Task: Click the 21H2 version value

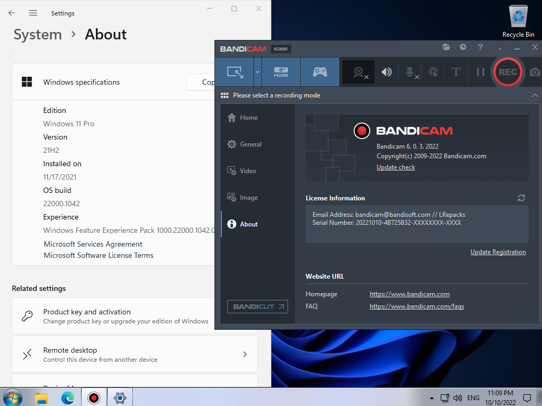Action: [51, 151]
